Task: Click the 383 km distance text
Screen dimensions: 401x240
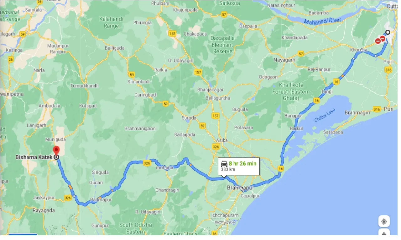Action: pyautogui.click(x=227, y=169)
